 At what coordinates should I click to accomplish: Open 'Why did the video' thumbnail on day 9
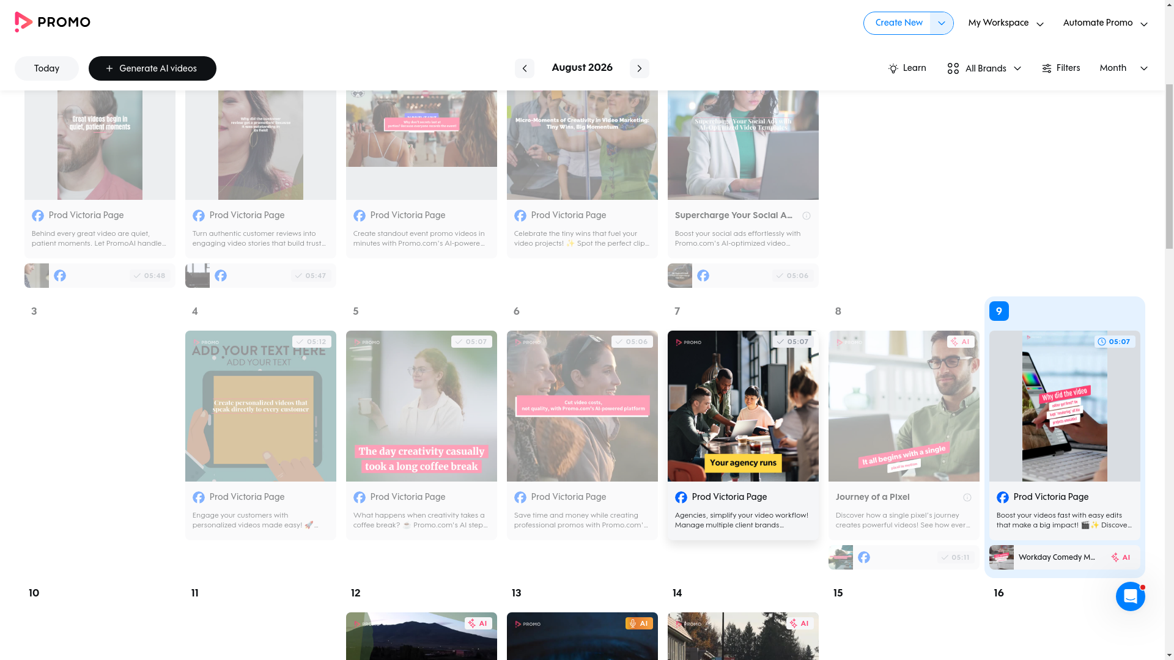tap(1065, 406)
